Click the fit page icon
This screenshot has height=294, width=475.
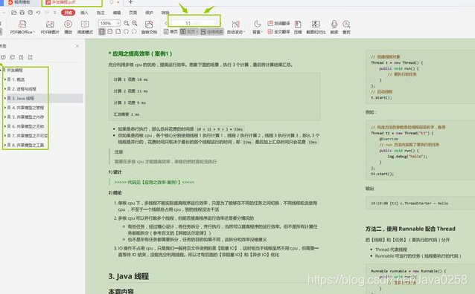110,31
